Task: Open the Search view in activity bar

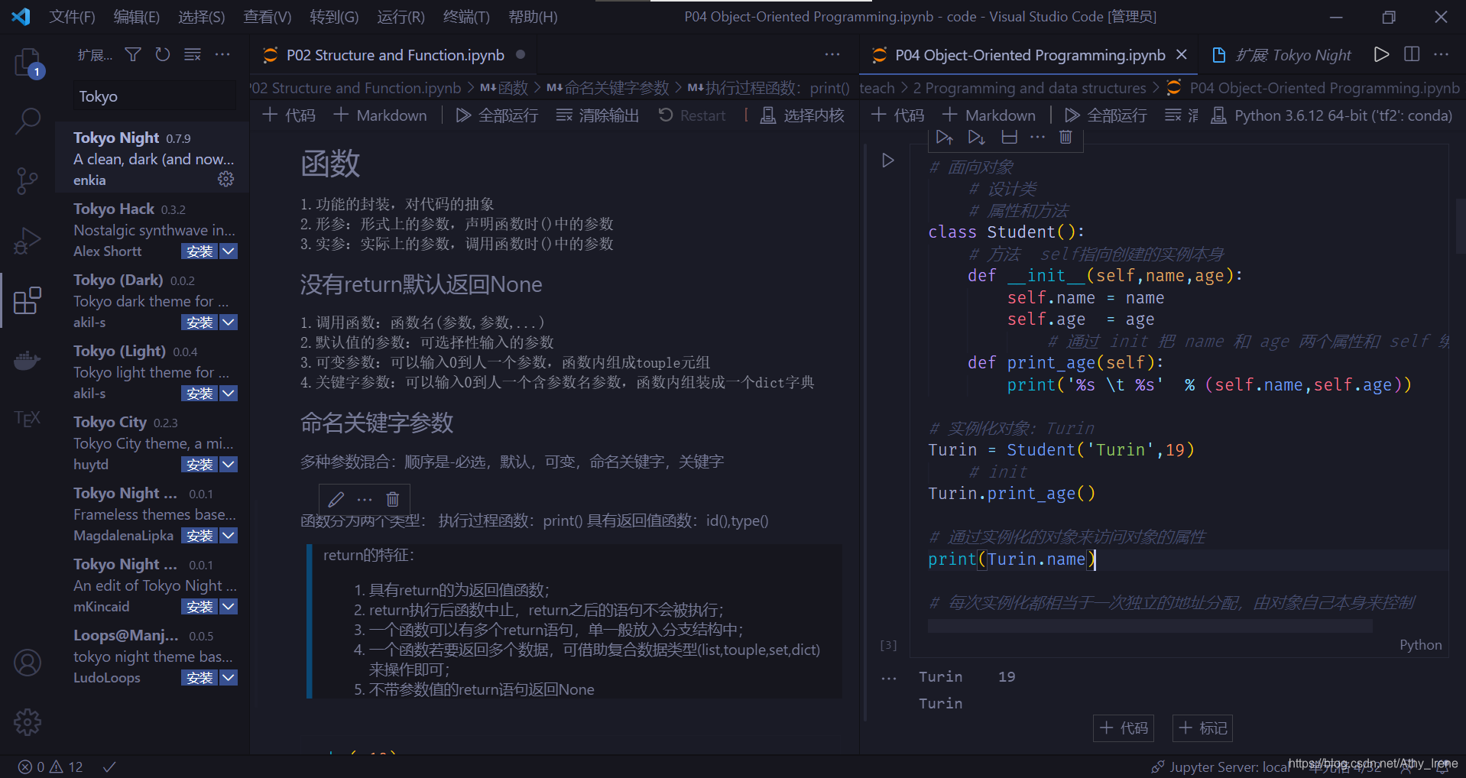Action: coord(28,121)
